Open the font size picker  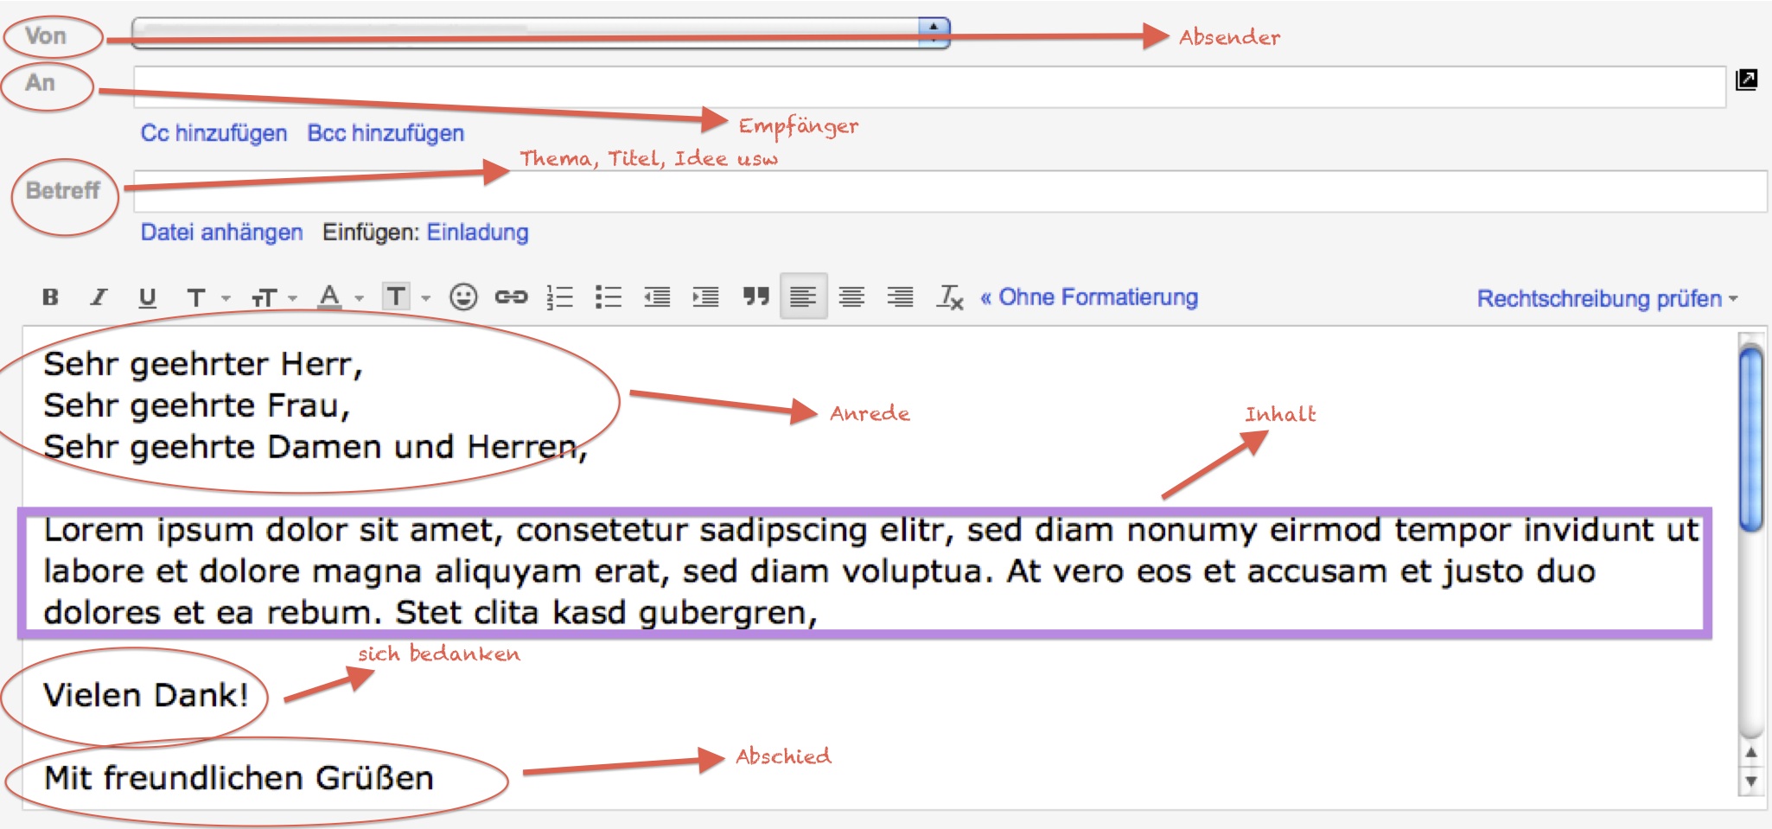pyautogui.click(x=274, y=298)
